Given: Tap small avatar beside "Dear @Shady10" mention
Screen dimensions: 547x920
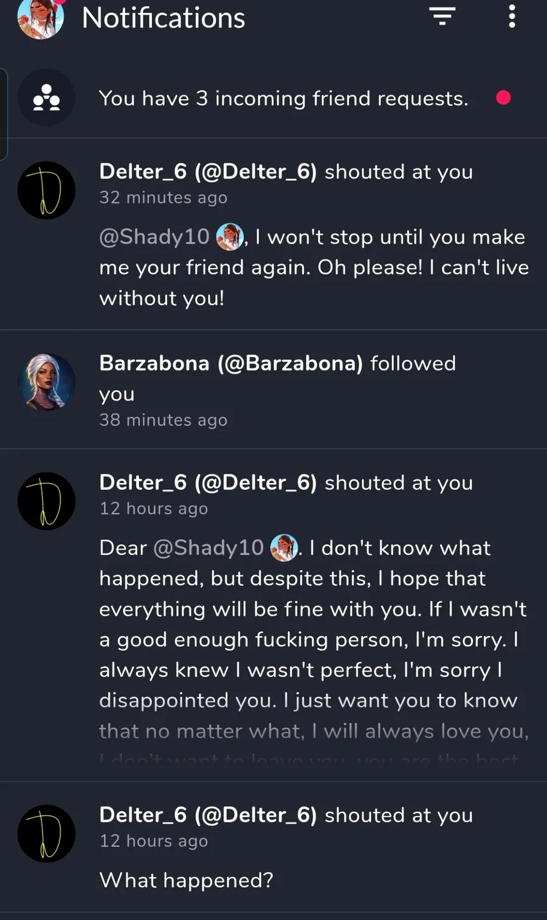Looking at the screenshot, I should (284, 548).
